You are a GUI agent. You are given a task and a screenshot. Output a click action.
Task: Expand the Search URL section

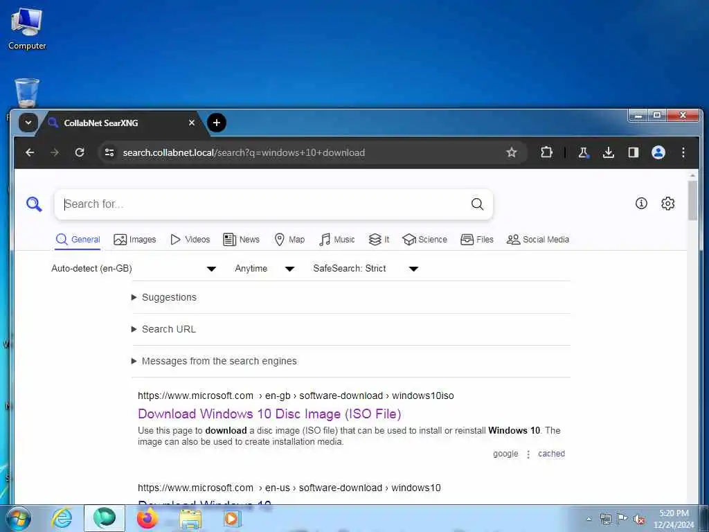(x=163, y=329)
